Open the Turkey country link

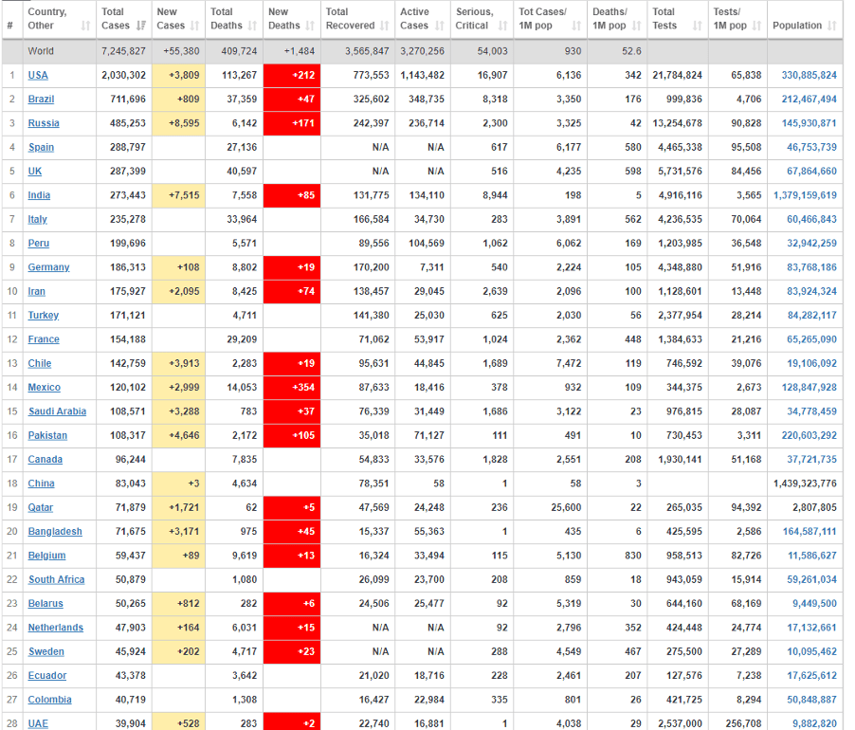click(44, 315)
